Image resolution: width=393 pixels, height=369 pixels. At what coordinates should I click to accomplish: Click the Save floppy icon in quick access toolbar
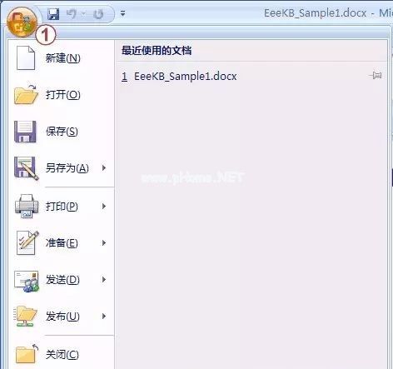[x=53, y=14]
